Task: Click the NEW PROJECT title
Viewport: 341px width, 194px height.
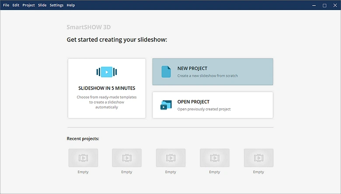Action: tap(192, 69)
